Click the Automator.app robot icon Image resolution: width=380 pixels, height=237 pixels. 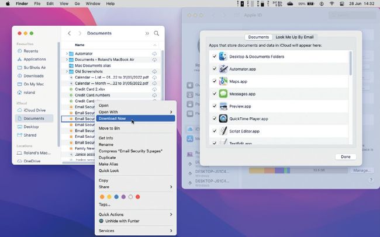[x=223, y=69]
